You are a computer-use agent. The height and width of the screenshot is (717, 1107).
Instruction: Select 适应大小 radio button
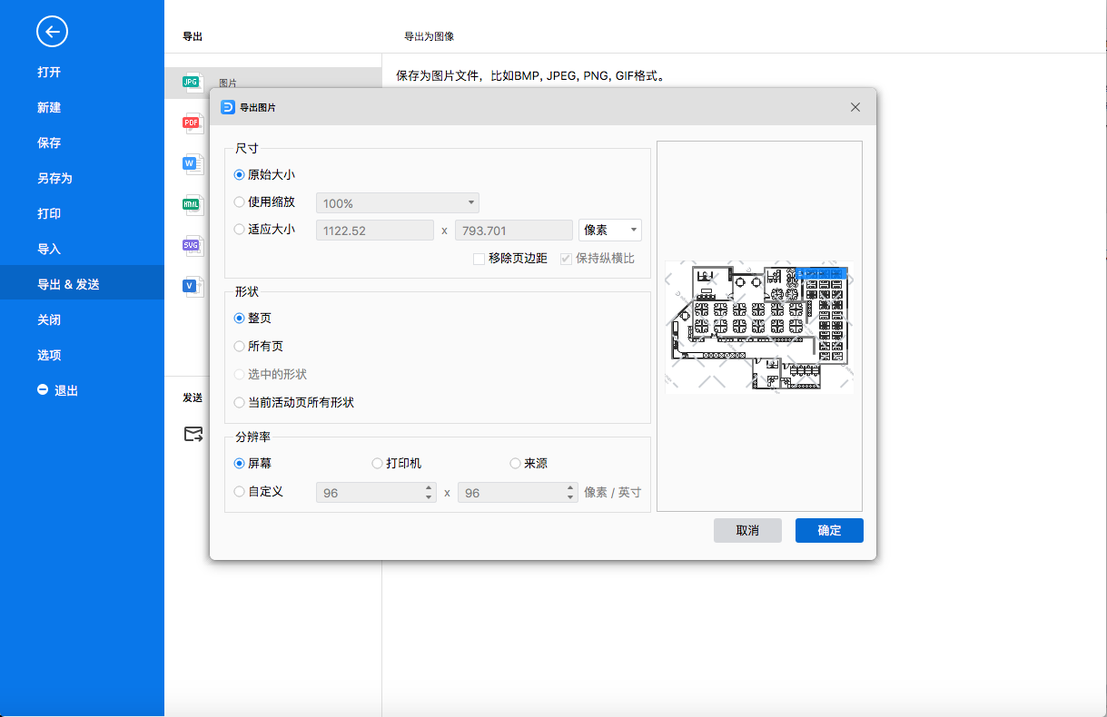(x=240, y=230)
